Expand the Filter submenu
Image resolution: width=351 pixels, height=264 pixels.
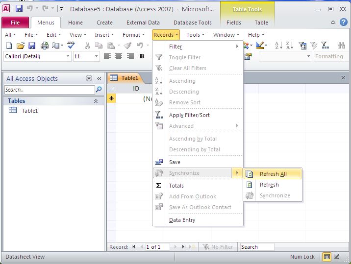click(198, 47)
